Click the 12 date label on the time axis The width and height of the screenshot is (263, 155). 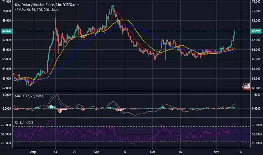pos(241,152)
